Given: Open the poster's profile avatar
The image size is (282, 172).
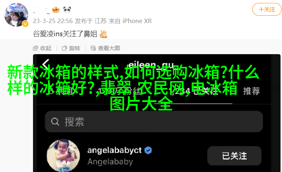Looking at the screenshot, I should (16, 15).
